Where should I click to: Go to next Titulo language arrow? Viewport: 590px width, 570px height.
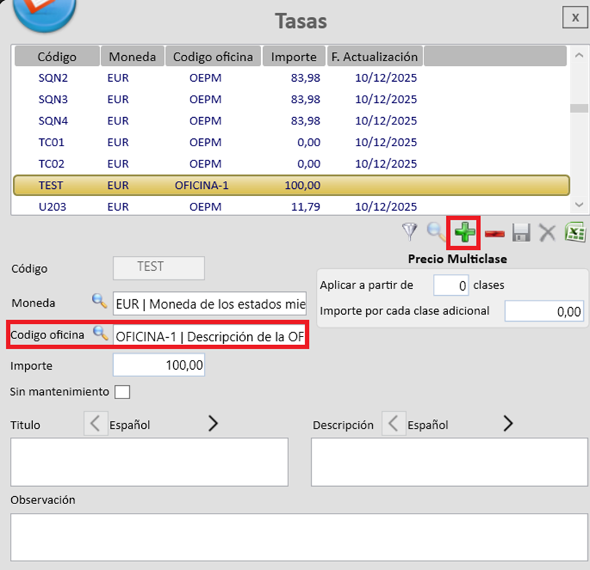213,424
